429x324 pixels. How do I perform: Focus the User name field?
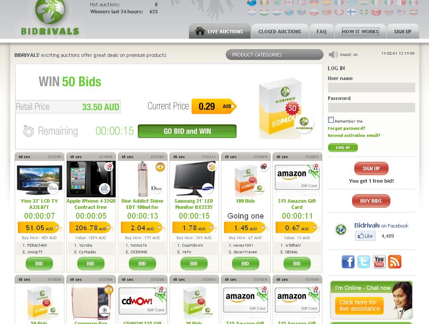point(371,88)
